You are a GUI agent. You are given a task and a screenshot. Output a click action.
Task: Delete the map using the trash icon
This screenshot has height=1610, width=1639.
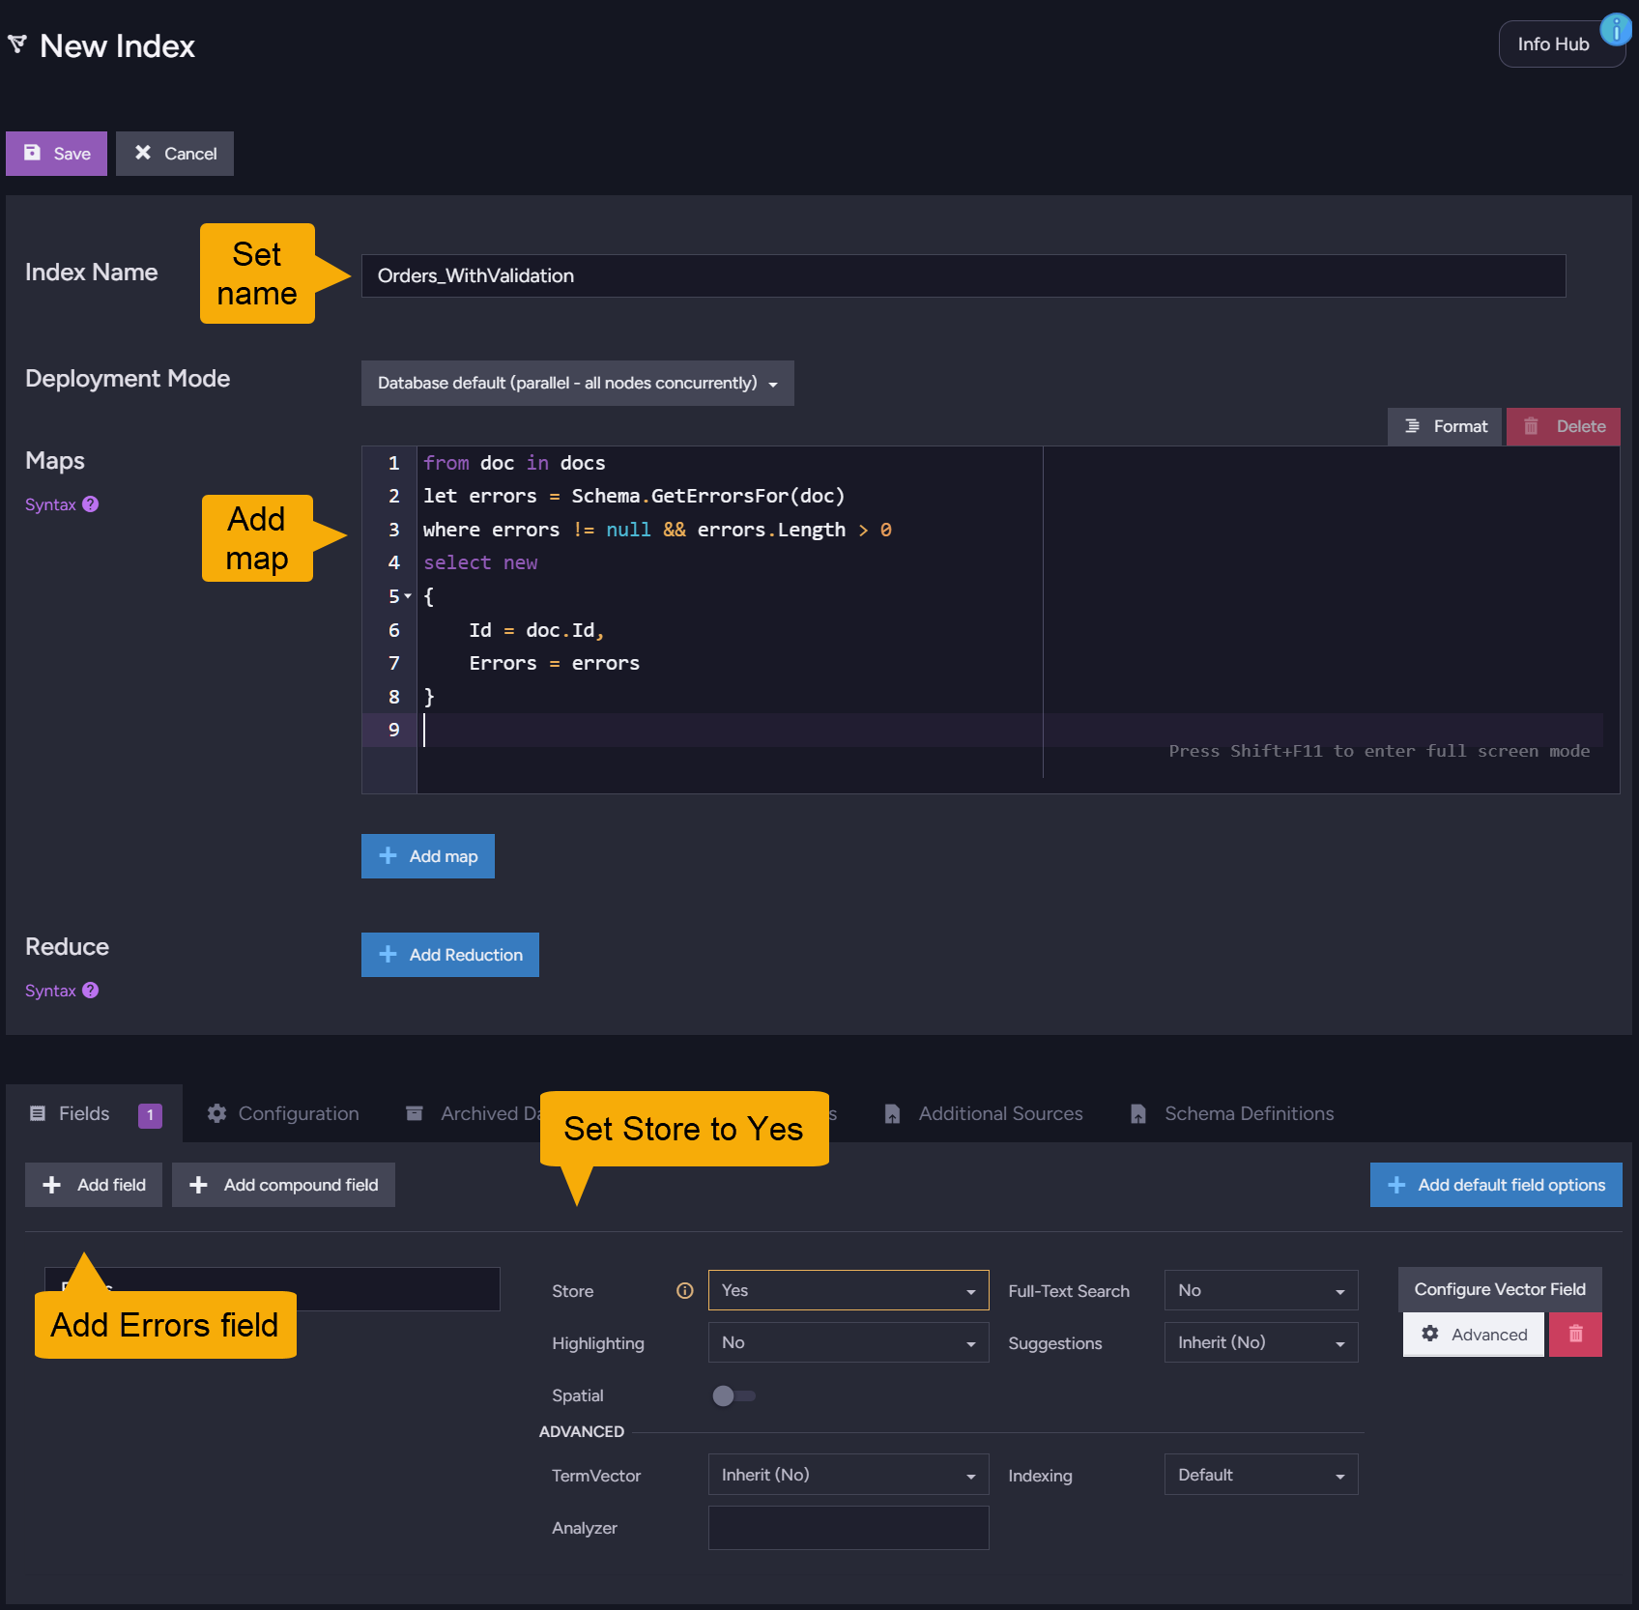point(1531,425)
